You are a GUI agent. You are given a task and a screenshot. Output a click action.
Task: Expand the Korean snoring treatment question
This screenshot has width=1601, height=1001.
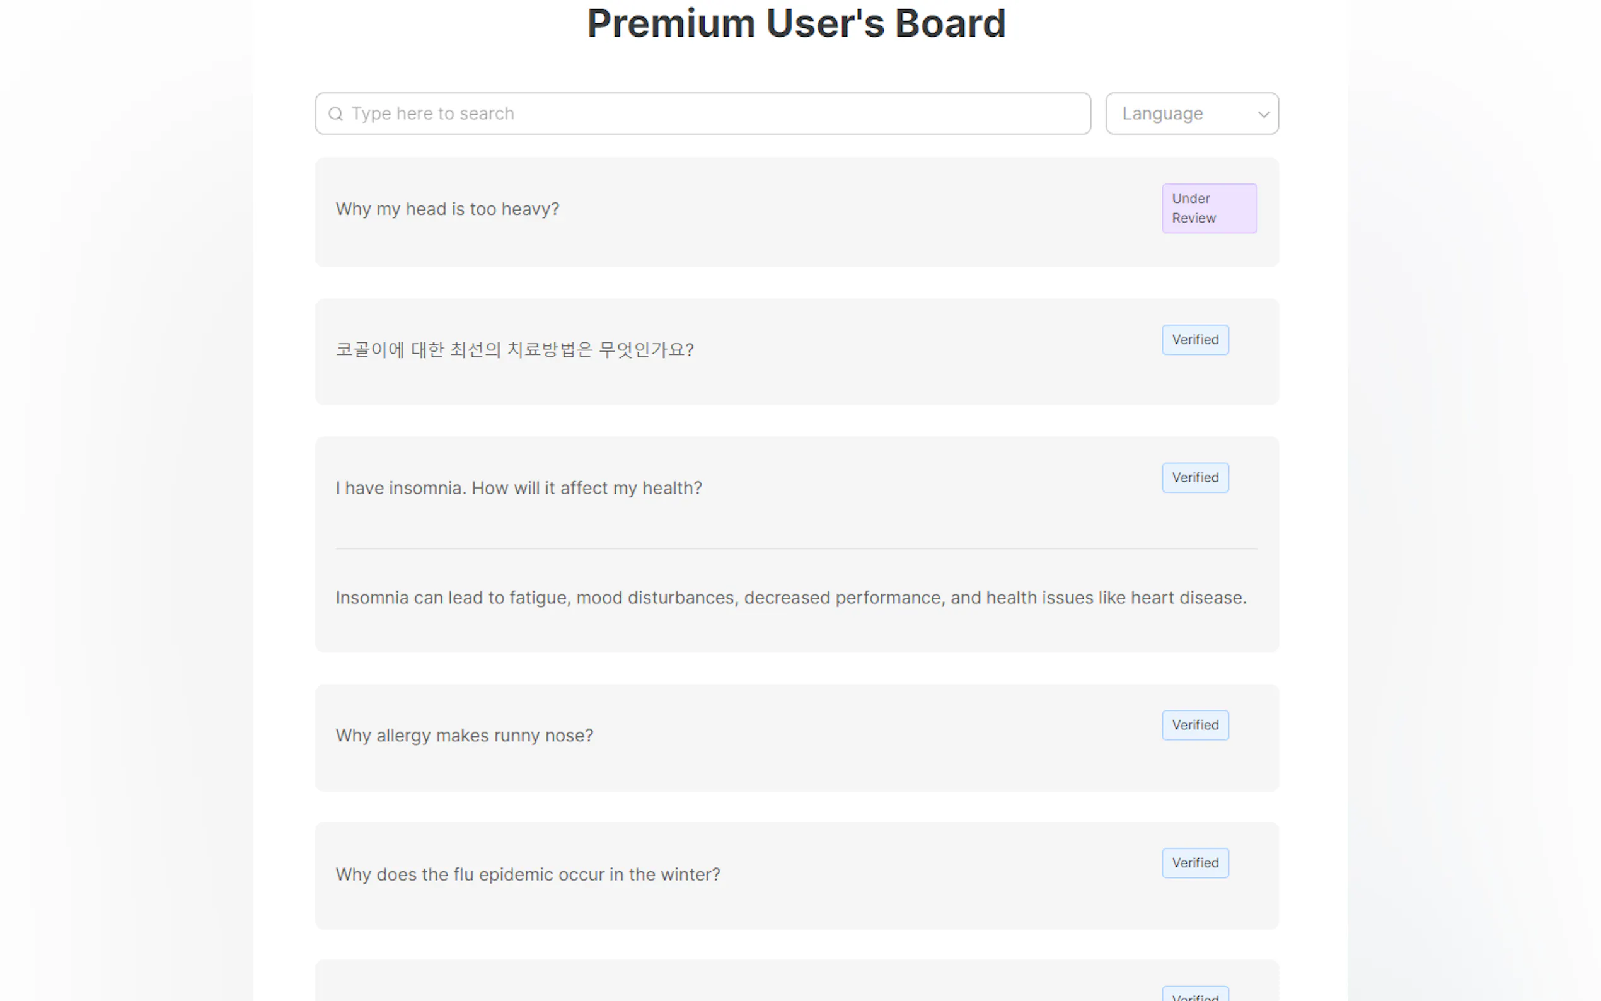[x=514, y=350]
